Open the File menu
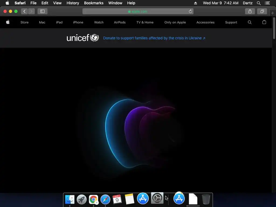This screenshot has width=276, height=207. [33, 3]
